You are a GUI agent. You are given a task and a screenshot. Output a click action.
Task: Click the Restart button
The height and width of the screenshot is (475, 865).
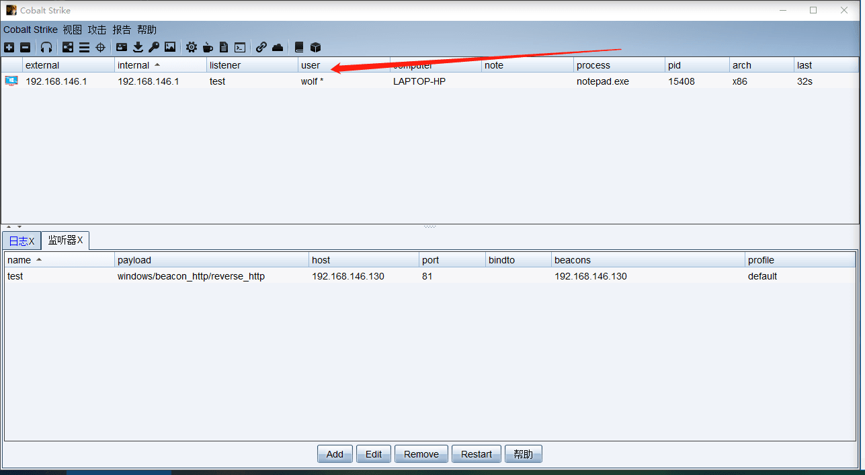(x=477, y=454)
